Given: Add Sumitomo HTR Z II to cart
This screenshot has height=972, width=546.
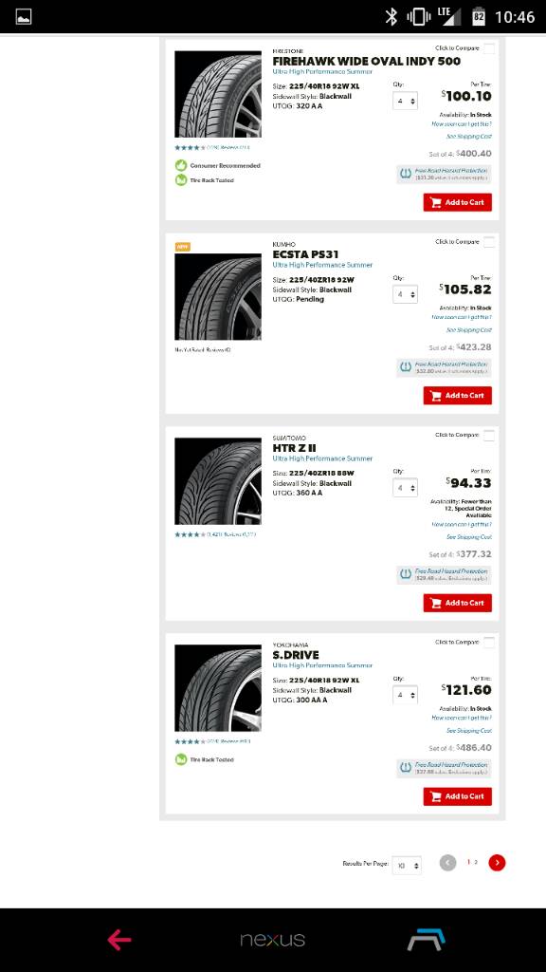Looking at the screenshot, I should click(458, 603).
